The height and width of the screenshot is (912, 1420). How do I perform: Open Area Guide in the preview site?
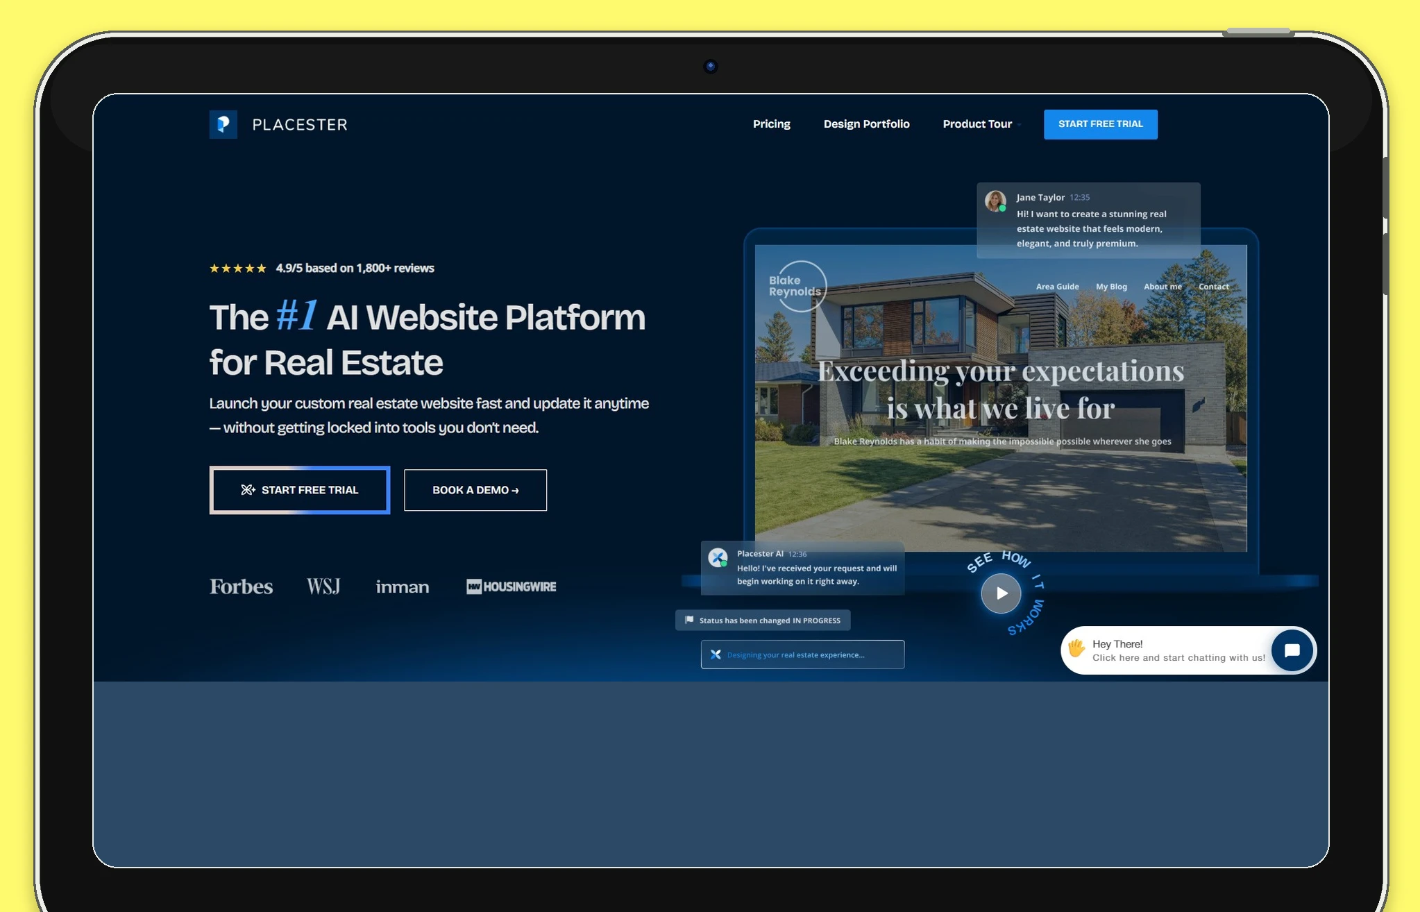1058,287
